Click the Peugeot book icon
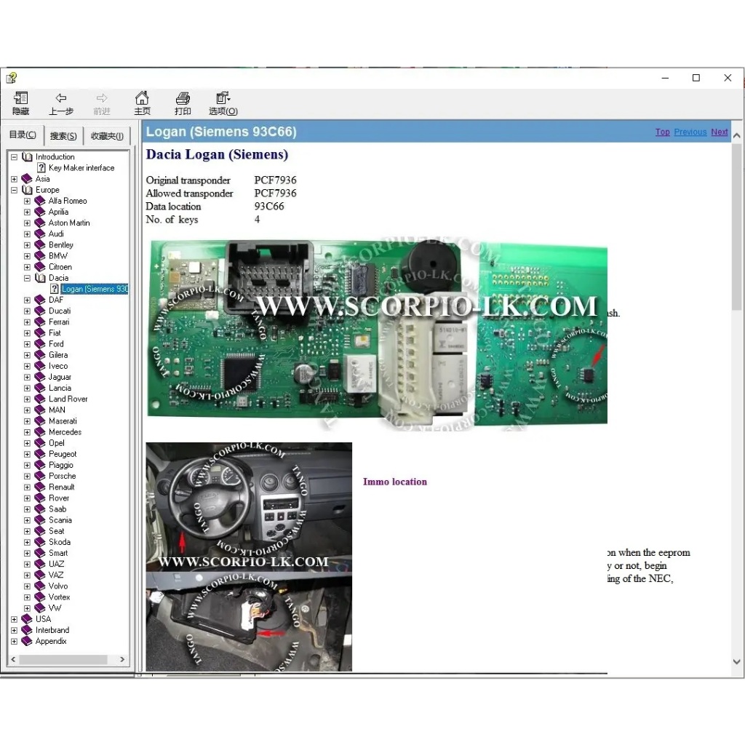Screen dimensions: 745x745 (x=41, y=454)
